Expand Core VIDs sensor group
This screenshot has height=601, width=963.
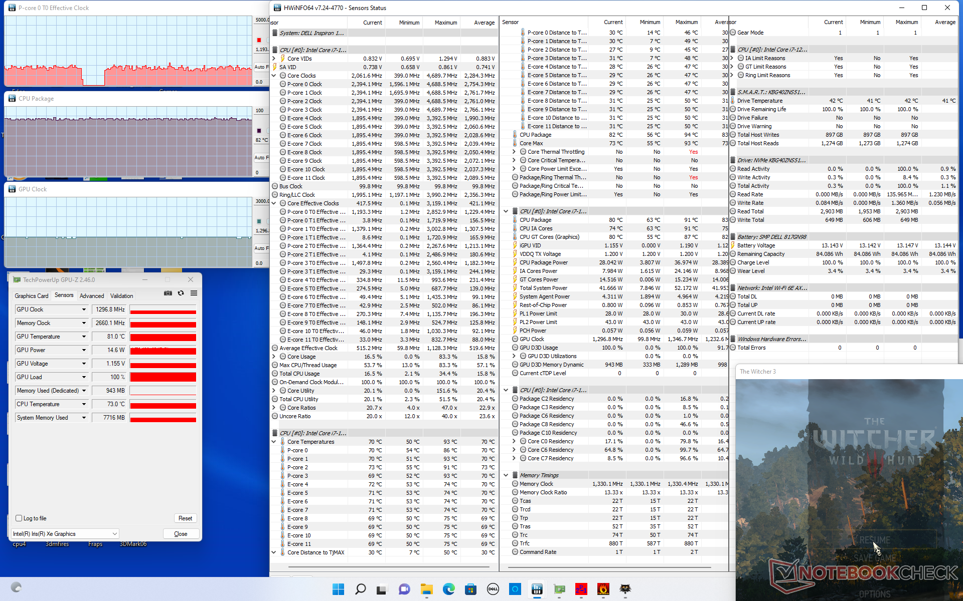274,59
